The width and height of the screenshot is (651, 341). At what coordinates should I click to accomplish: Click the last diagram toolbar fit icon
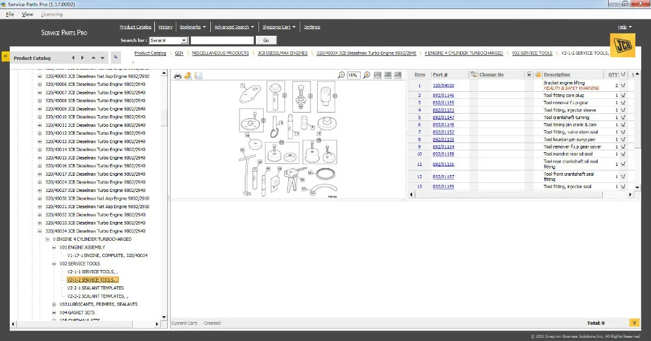(398, 75)
